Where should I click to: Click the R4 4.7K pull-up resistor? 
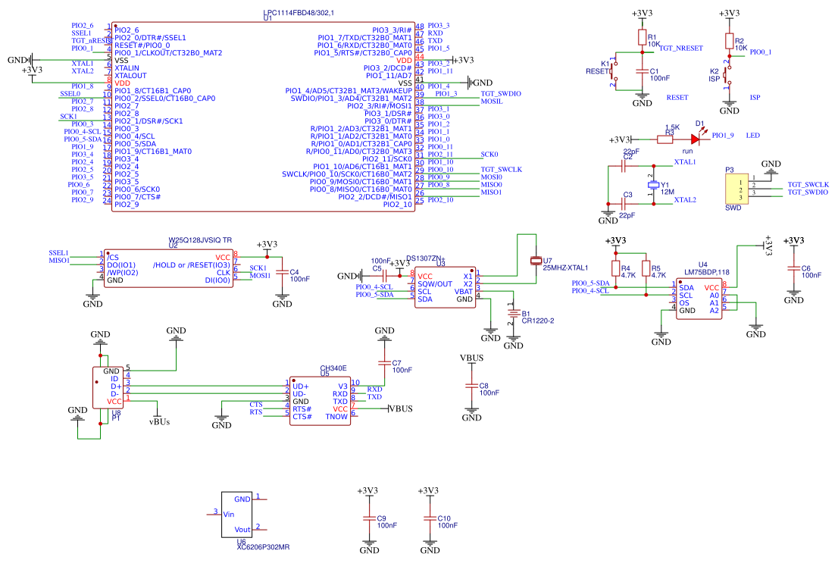(x=616, y=269)
